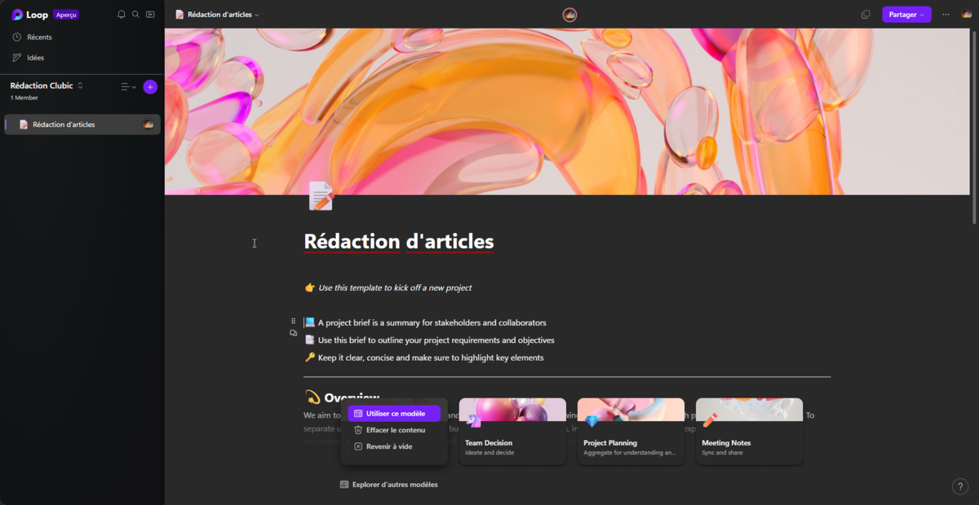Collapse the sidebar panel icon
Screen dimensions: 979x505
pos(150,15)
